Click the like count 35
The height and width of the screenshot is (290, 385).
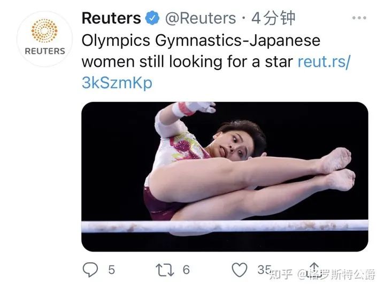click(265, 270)
